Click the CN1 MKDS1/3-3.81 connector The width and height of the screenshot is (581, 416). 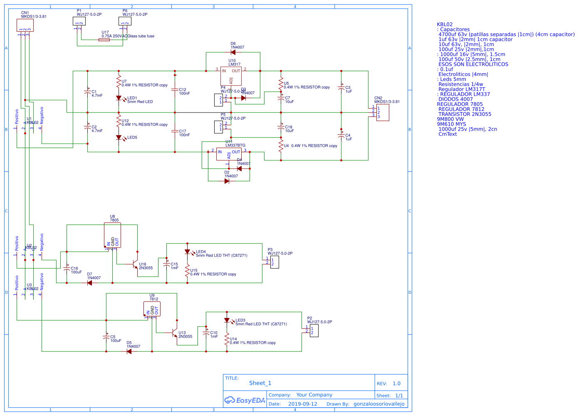coord(25,25)
